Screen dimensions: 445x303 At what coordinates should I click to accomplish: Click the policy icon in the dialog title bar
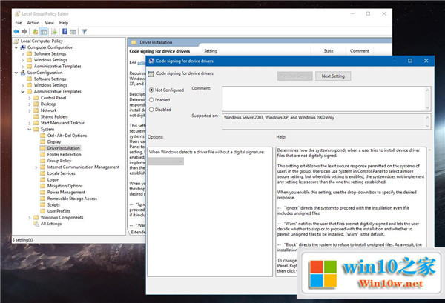(x=151, y=61)
